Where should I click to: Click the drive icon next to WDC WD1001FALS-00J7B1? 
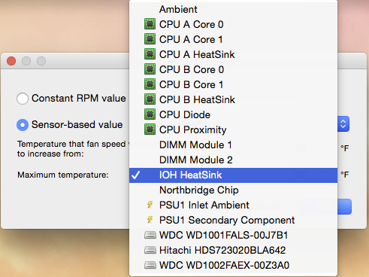(x=150, y=235)
